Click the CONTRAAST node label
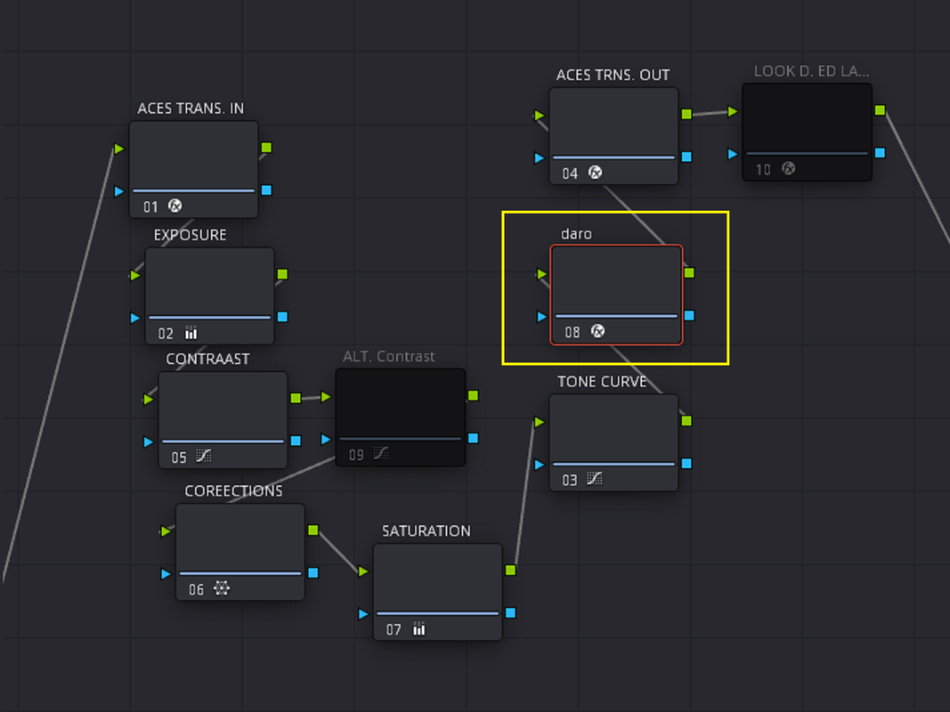The height and width of the screenshot is (712, 950). [207, 359]
